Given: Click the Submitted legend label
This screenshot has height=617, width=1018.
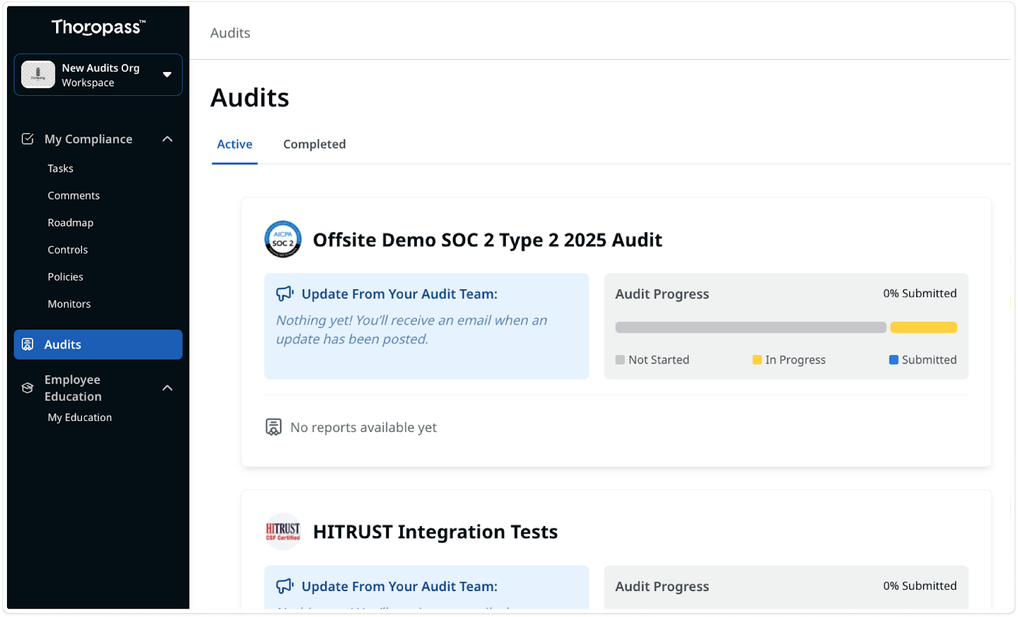Looking at the screenshot, I should click(929, 360).
